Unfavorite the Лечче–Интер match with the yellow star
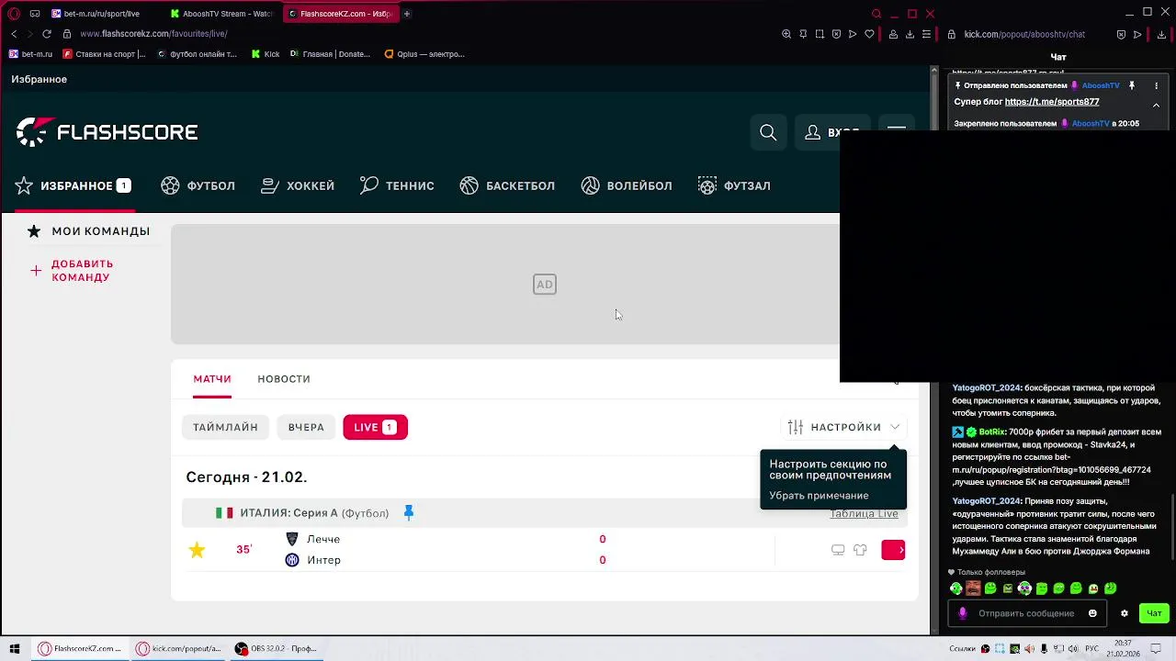This screenshot has height=661, width=1176. point(197,550)
